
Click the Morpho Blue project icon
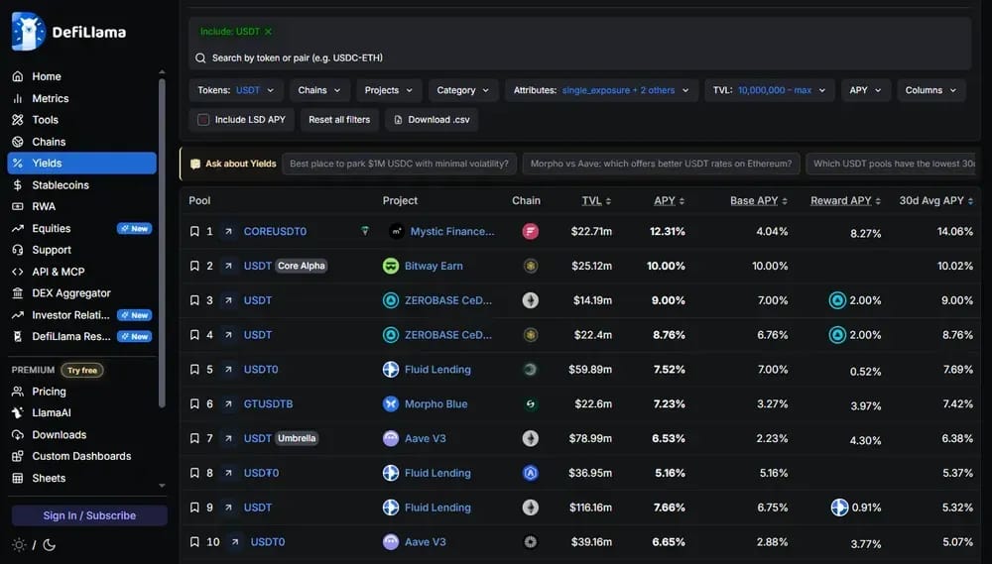[x=391, y=404]
